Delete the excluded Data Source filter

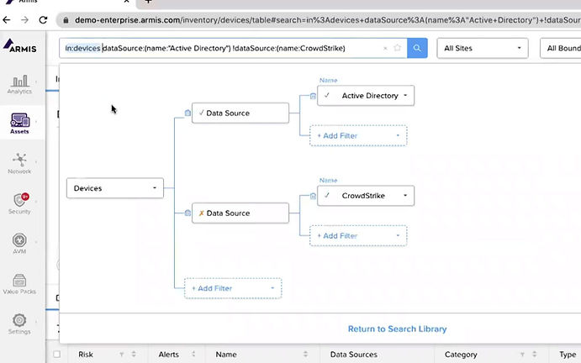pyautogui.click(x=188, y=213)
